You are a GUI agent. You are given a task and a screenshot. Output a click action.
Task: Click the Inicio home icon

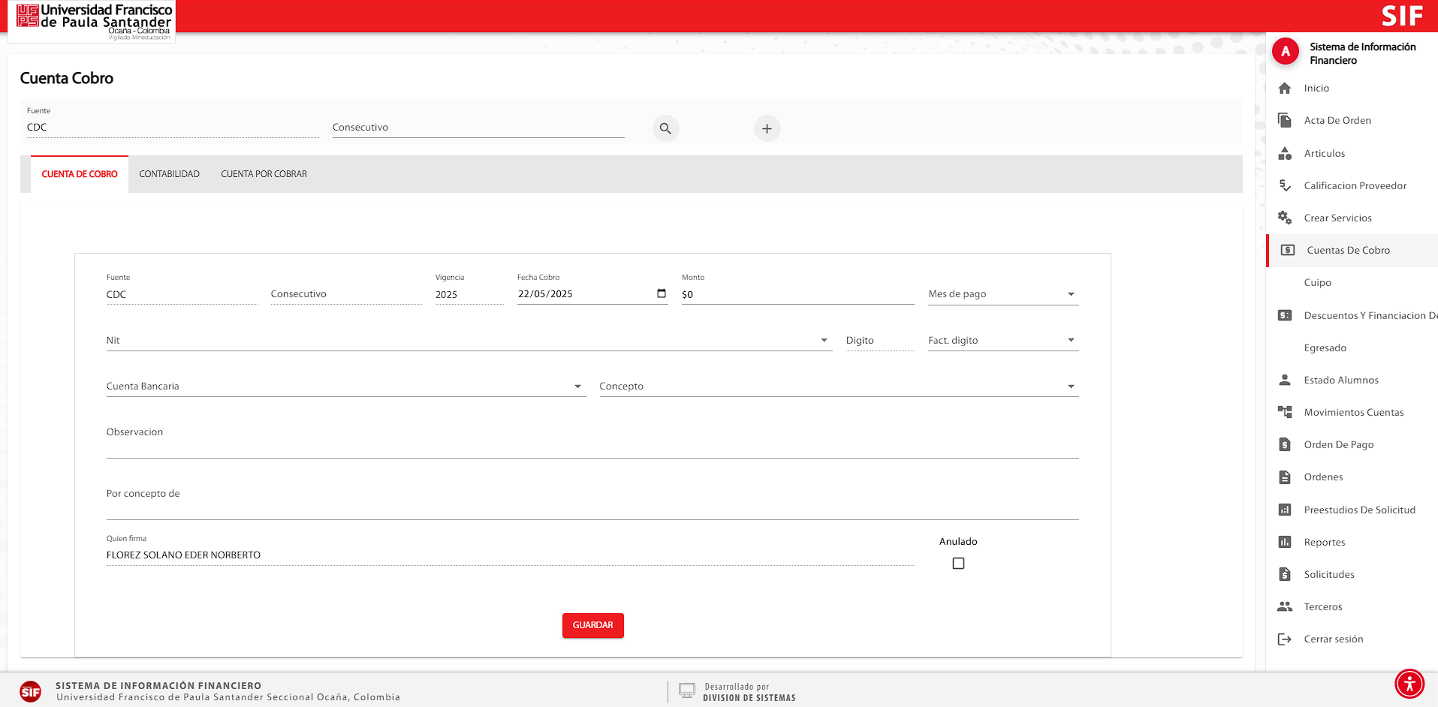[x=1285, y=88]
